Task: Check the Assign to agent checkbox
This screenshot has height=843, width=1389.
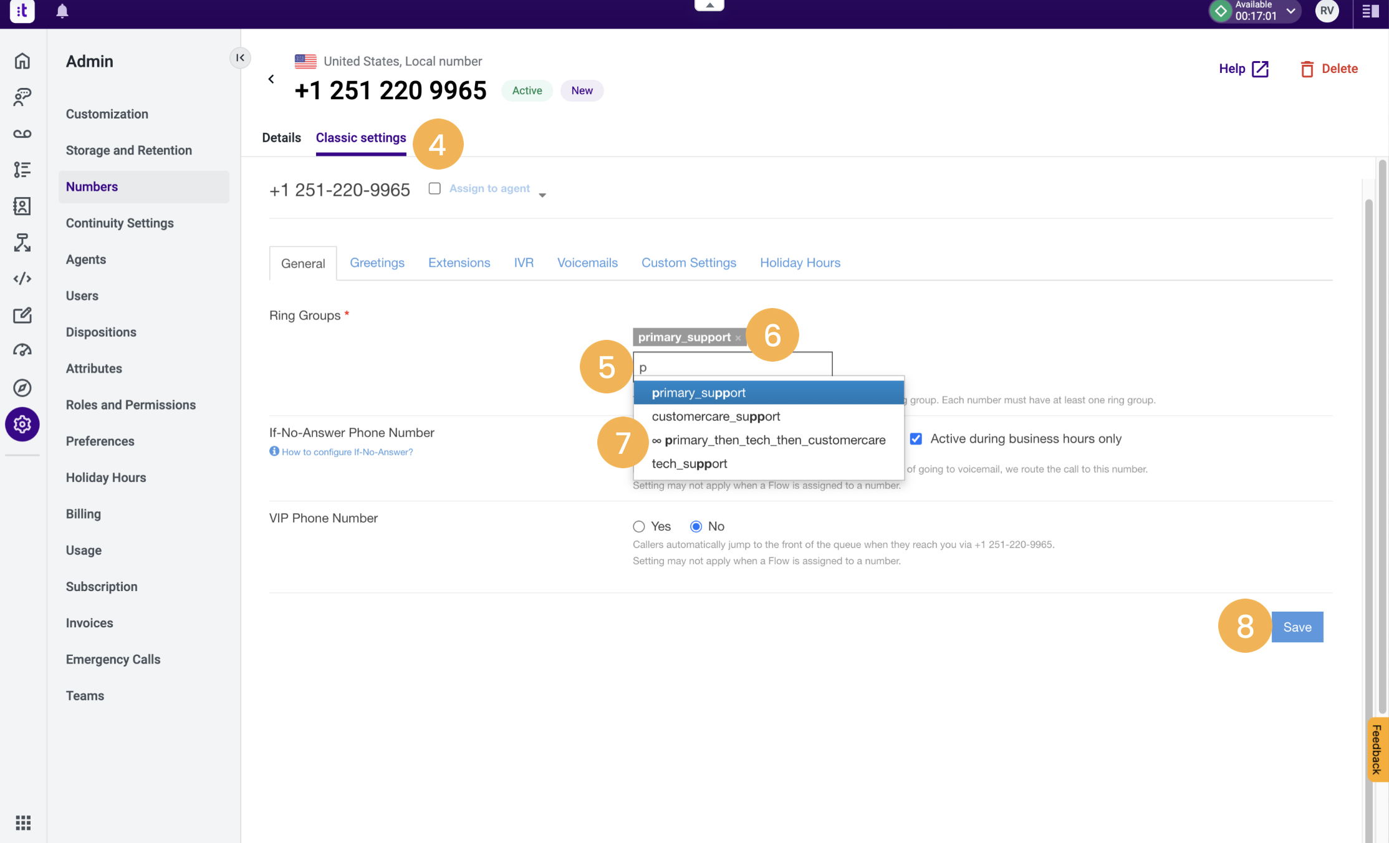Action: [x=435, y=188]
